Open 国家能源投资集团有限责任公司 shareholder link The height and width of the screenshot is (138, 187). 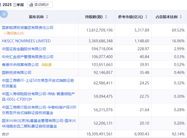pyautogui.click(x=28, y=28)
